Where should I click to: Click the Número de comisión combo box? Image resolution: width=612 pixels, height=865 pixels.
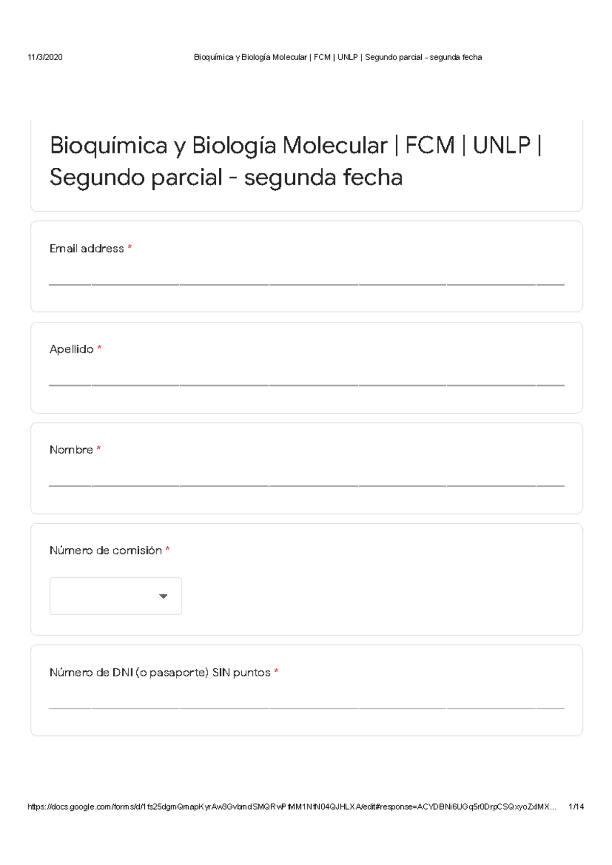115,596
